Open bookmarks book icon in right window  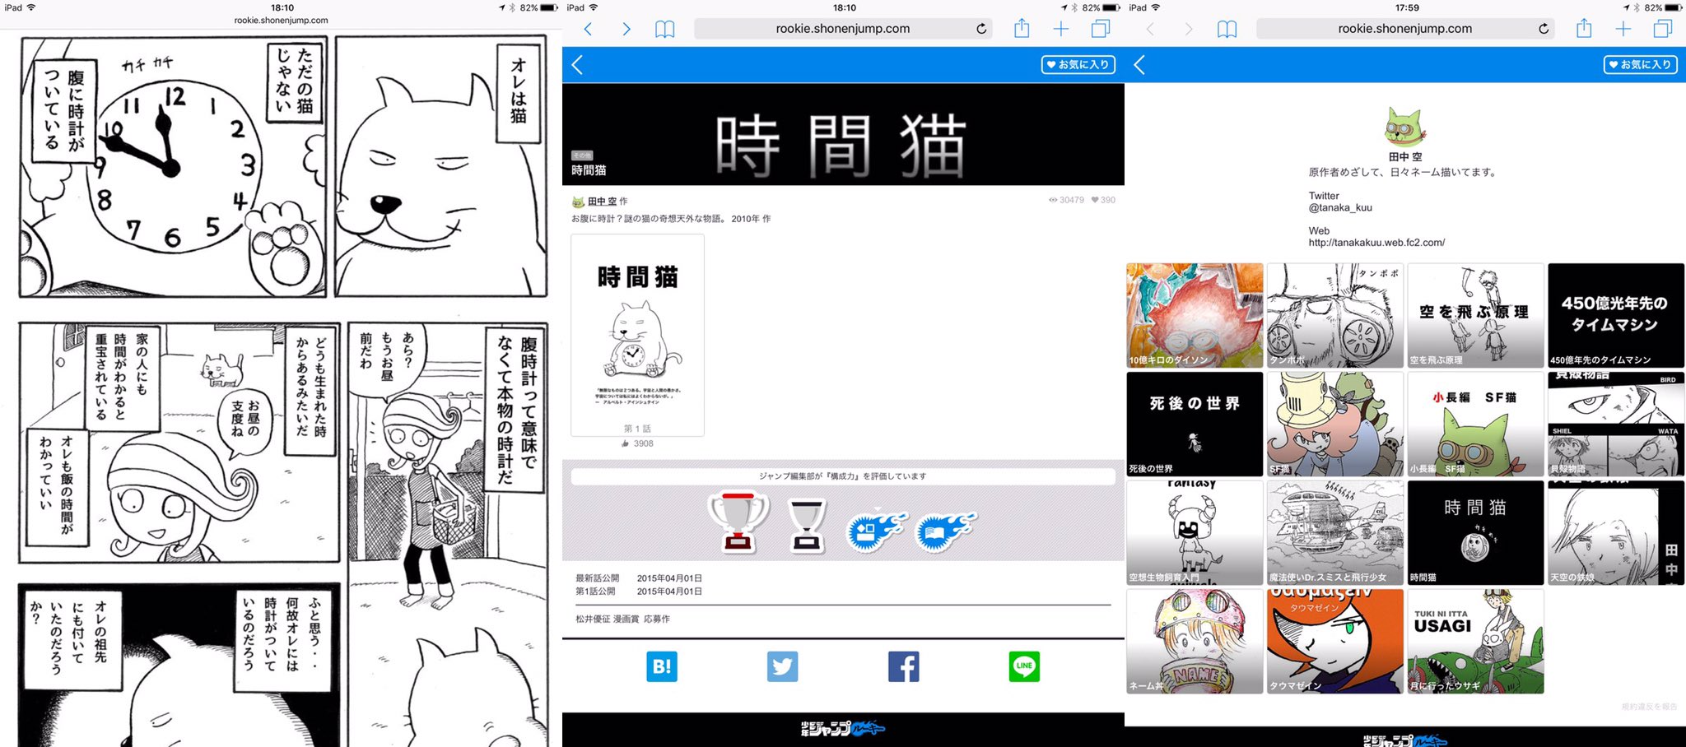click(1227, 30)
